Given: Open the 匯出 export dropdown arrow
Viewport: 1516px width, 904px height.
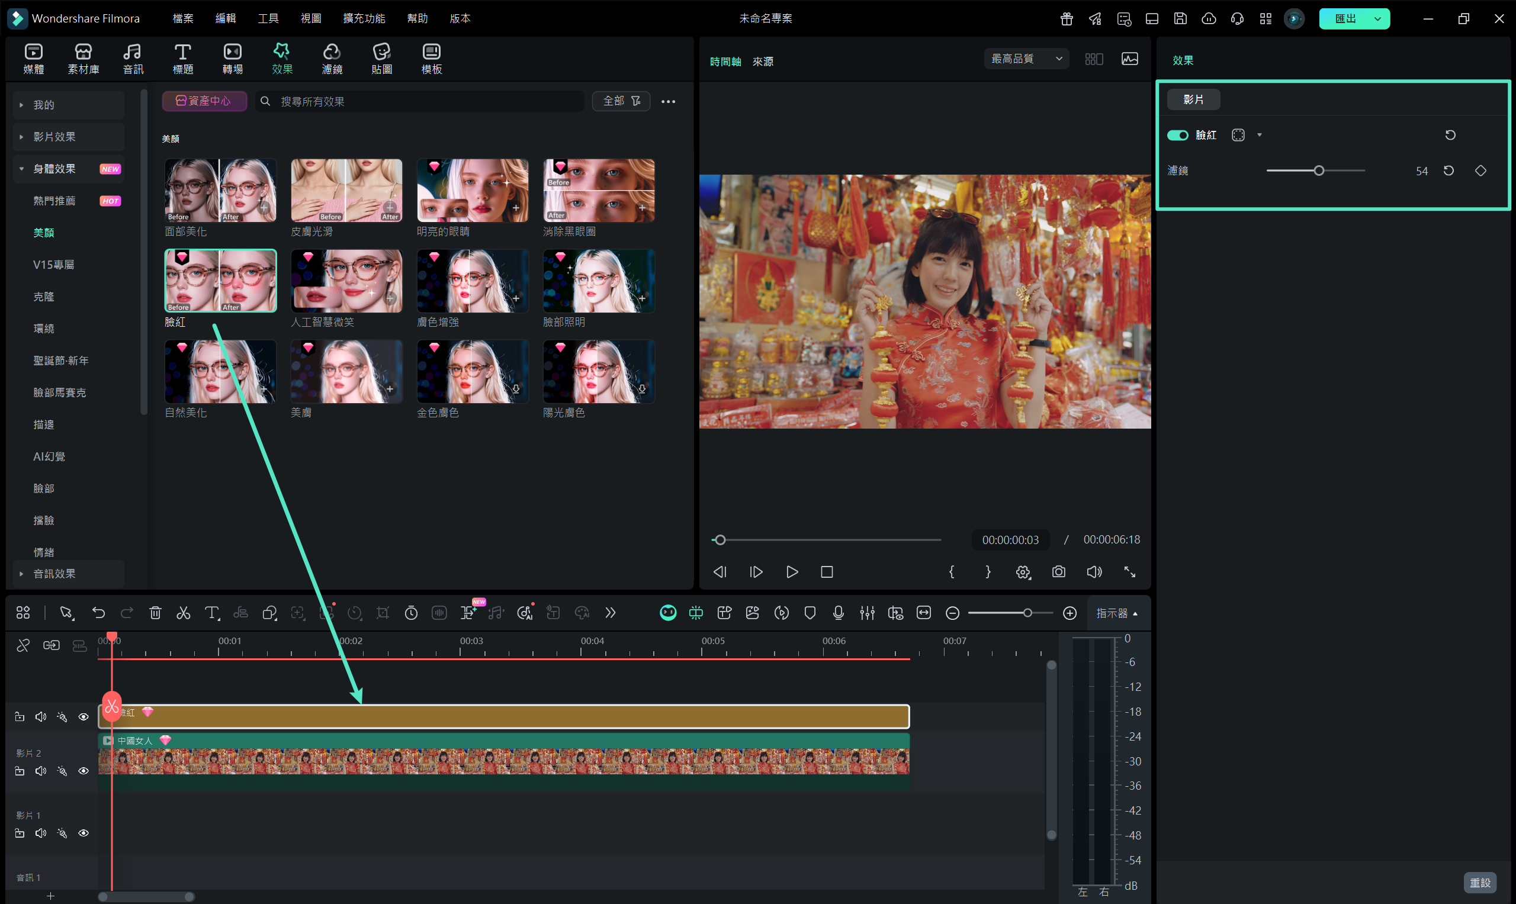Looking at the screenshot, I should tap(1377, 19).
